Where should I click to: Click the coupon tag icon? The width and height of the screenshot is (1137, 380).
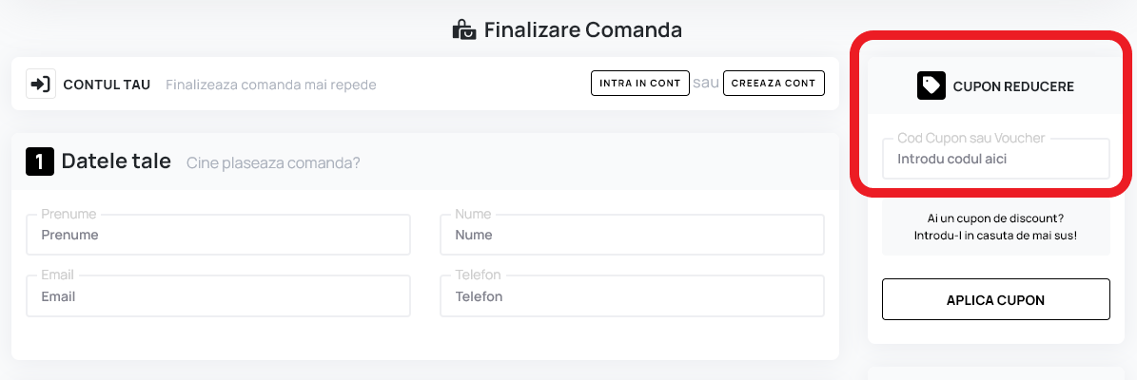pyautogui.click(x=931, y=86)
